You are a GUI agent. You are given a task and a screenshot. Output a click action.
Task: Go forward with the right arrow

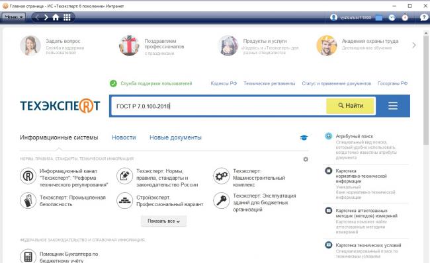pos(46,18)
